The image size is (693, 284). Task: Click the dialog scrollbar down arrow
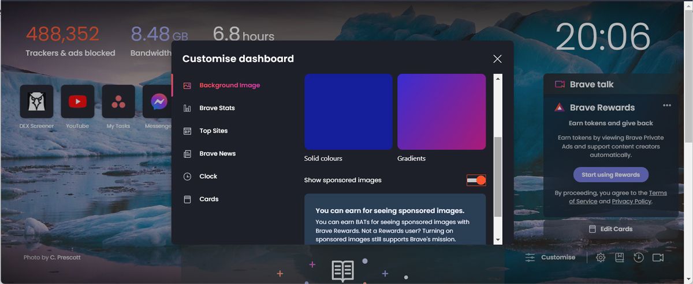coord(498,240)
